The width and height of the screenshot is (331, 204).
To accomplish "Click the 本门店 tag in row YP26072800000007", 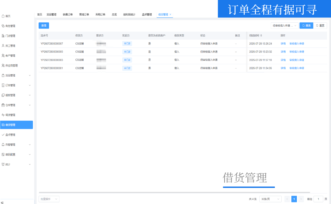I will pos(127,44).
